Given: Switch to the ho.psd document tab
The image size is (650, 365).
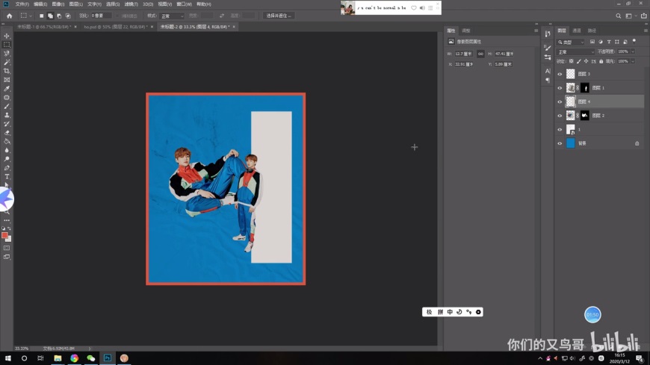Looking at the screenshot, I should (115, 27).
